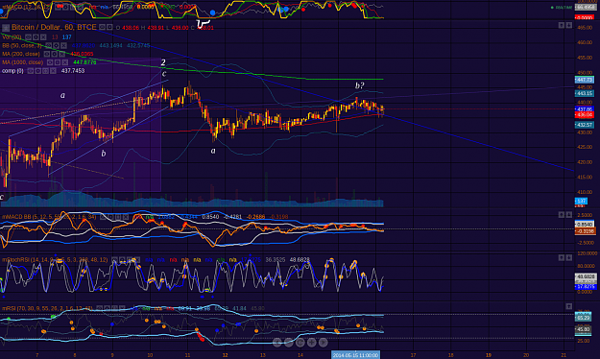Click the middle round chart navigation button
Image resolution: width=600 pixels, height=359 pixels.
[300, 342]
